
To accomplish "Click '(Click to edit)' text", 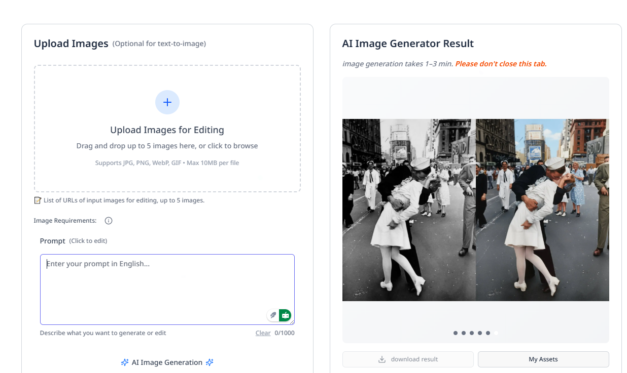I will point(88,241).
